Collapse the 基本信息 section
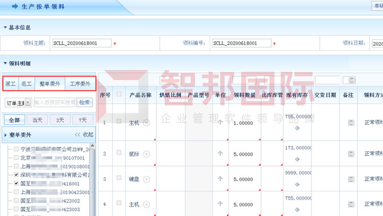 coord(5,27)
